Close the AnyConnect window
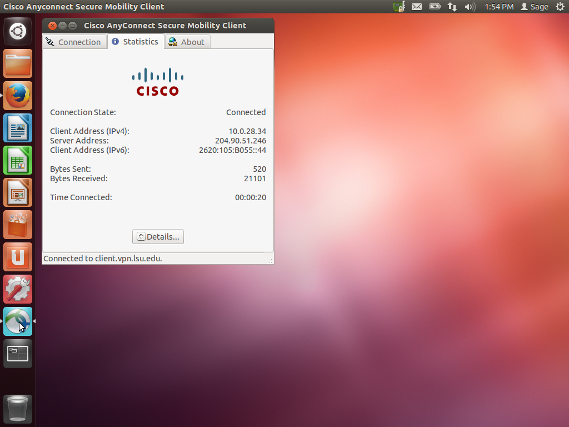569x427 pixels. point(52,26)
